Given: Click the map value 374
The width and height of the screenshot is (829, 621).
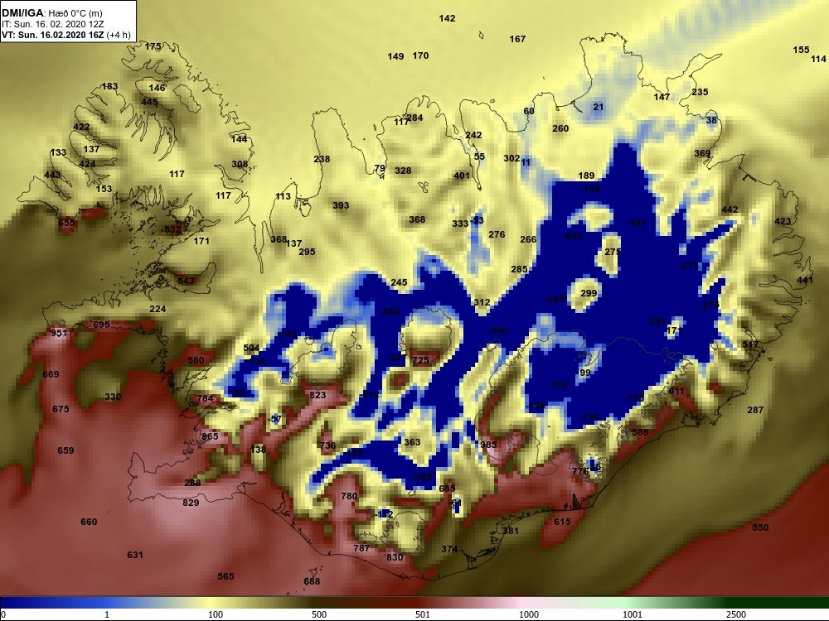Looking at the screenshot, I should (449, 549).
